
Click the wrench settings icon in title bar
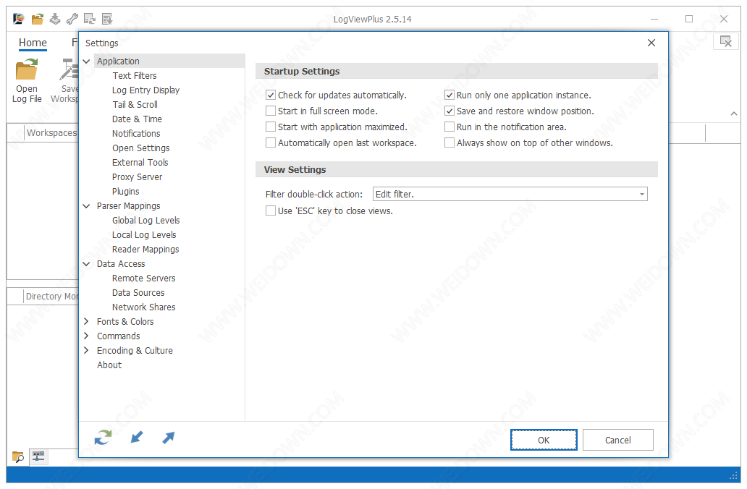pos(72,19)
